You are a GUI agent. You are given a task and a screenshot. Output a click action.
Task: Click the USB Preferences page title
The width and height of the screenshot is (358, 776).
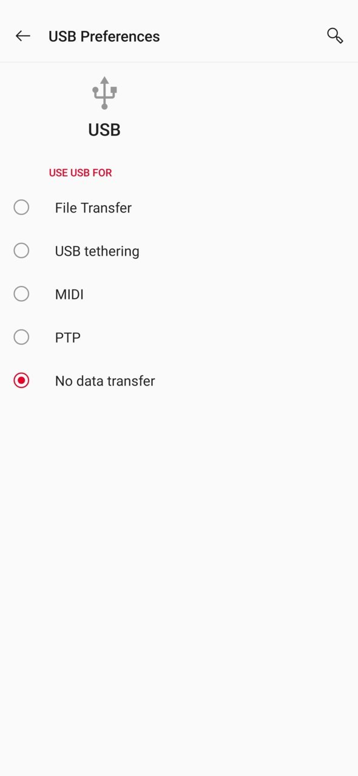(x=104, y=36)
